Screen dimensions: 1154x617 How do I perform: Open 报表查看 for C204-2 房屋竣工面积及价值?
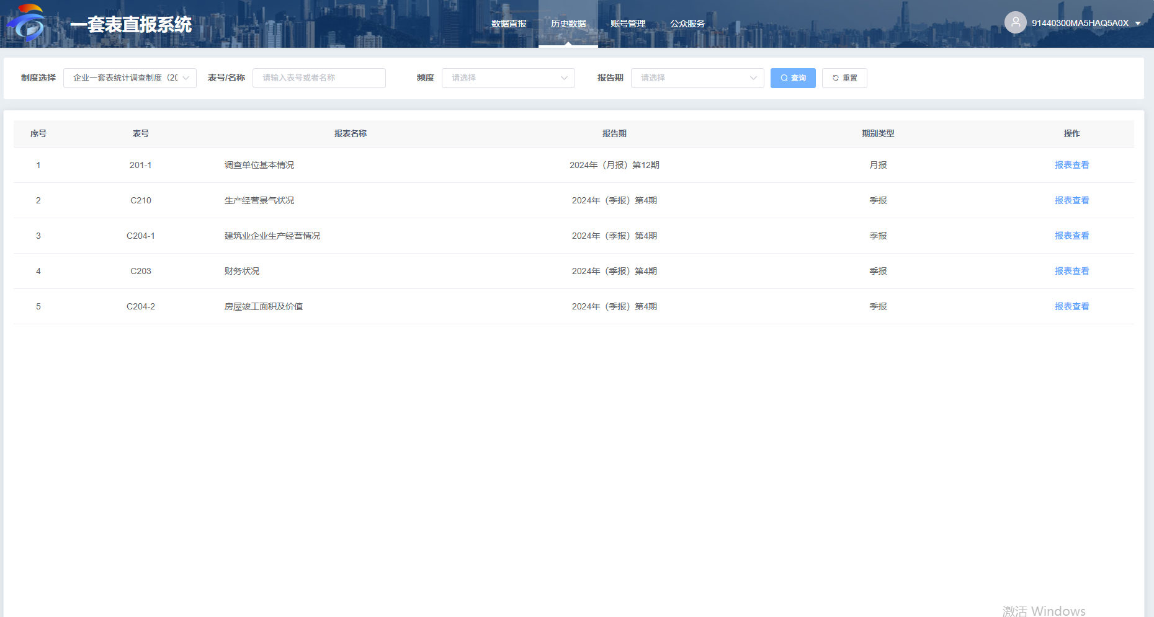pos(1071,306)
